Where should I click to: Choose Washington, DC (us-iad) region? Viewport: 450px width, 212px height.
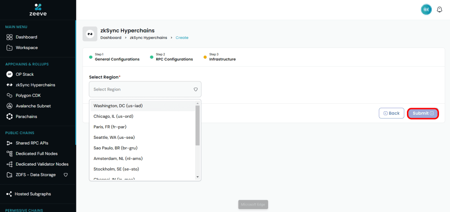click(143, 106)
